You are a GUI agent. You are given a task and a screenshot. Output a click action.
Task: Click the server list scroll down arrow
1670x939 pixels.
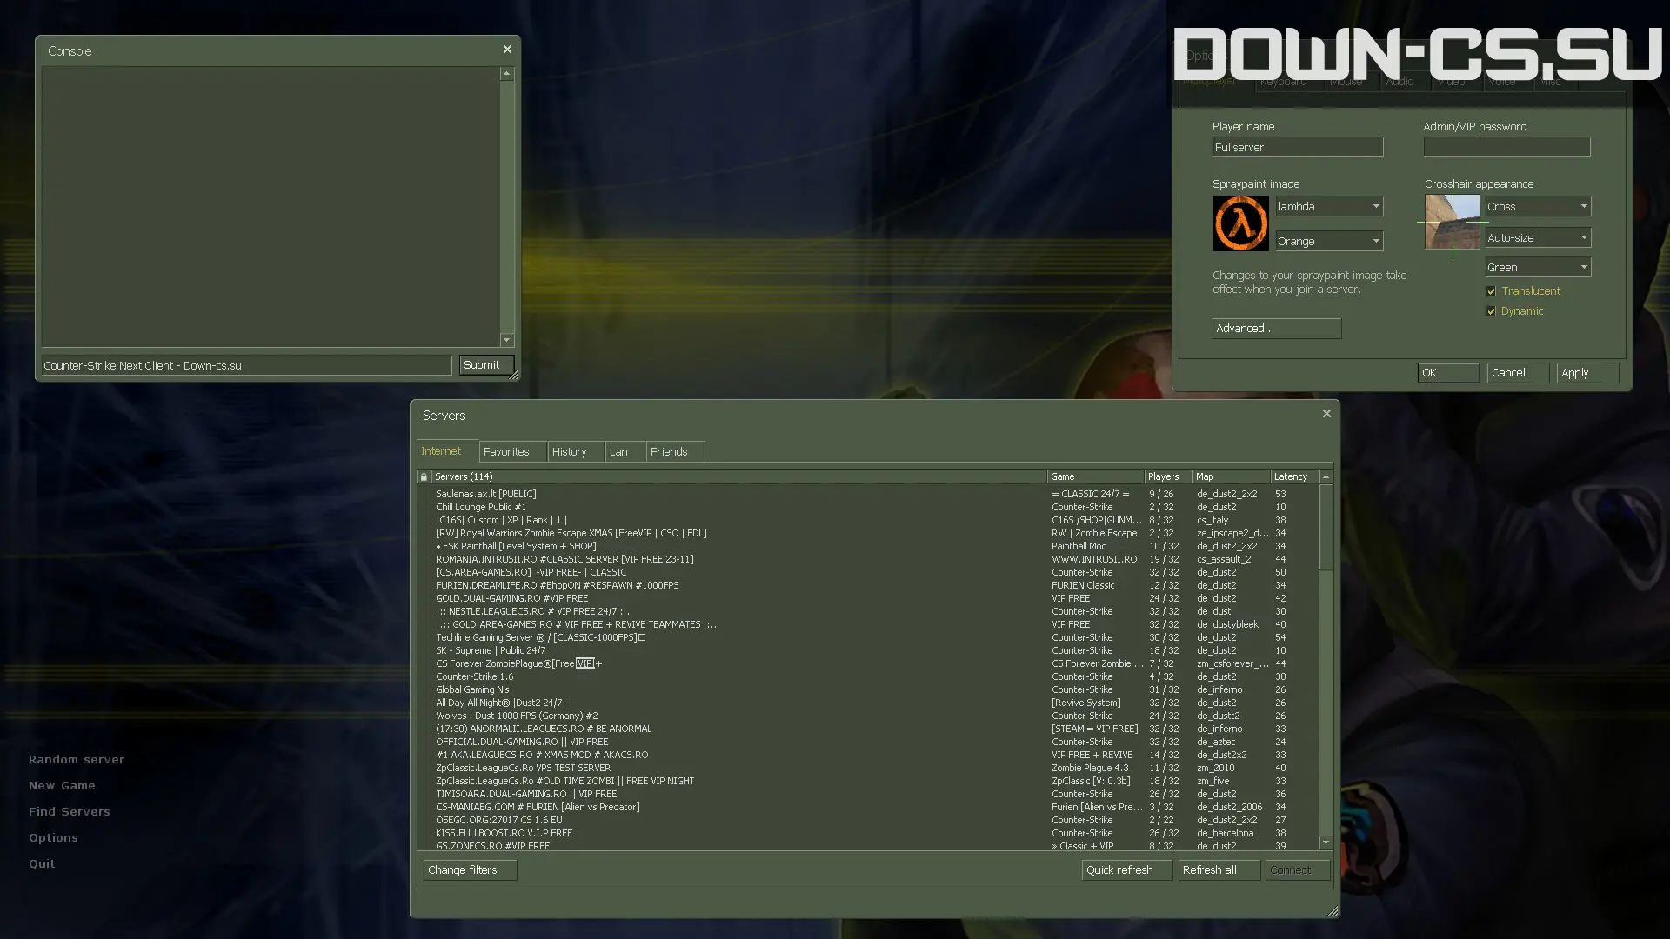(x=1326, y=842)
